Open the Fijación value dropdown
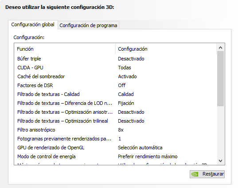238x188 pixels. click(x=126, y=103)
